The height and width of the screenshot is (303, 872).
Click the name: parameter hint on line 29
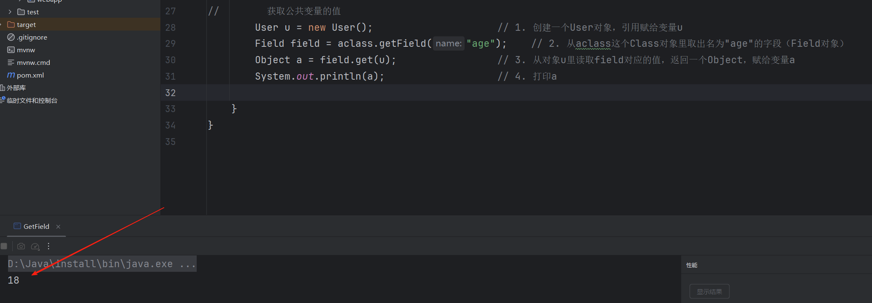pos(448,43)
